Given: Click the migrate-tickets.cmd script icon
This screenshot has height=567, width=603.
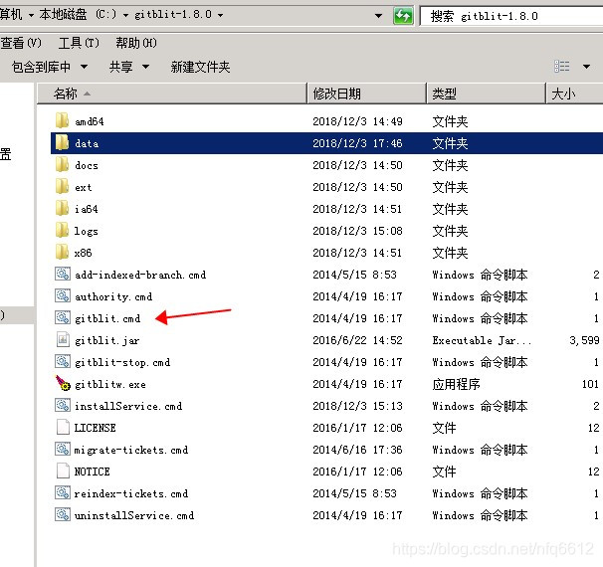Looking at the screenshot, I should pos(63,449).
